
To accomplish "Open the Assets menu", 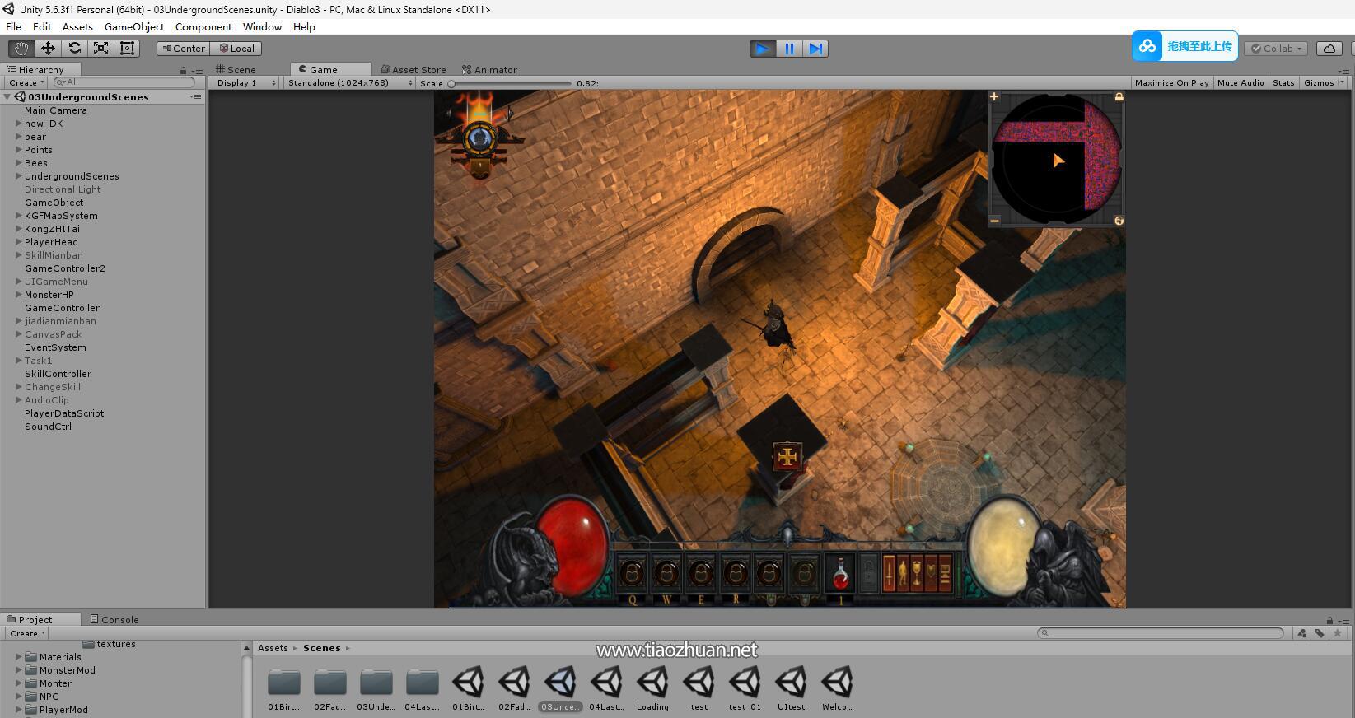I will [x=77, y=27].
